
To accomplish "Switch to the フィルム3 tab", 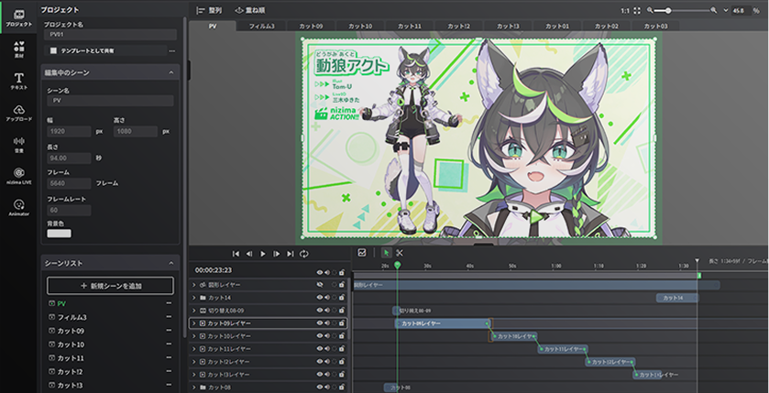I will coord(261,27).
